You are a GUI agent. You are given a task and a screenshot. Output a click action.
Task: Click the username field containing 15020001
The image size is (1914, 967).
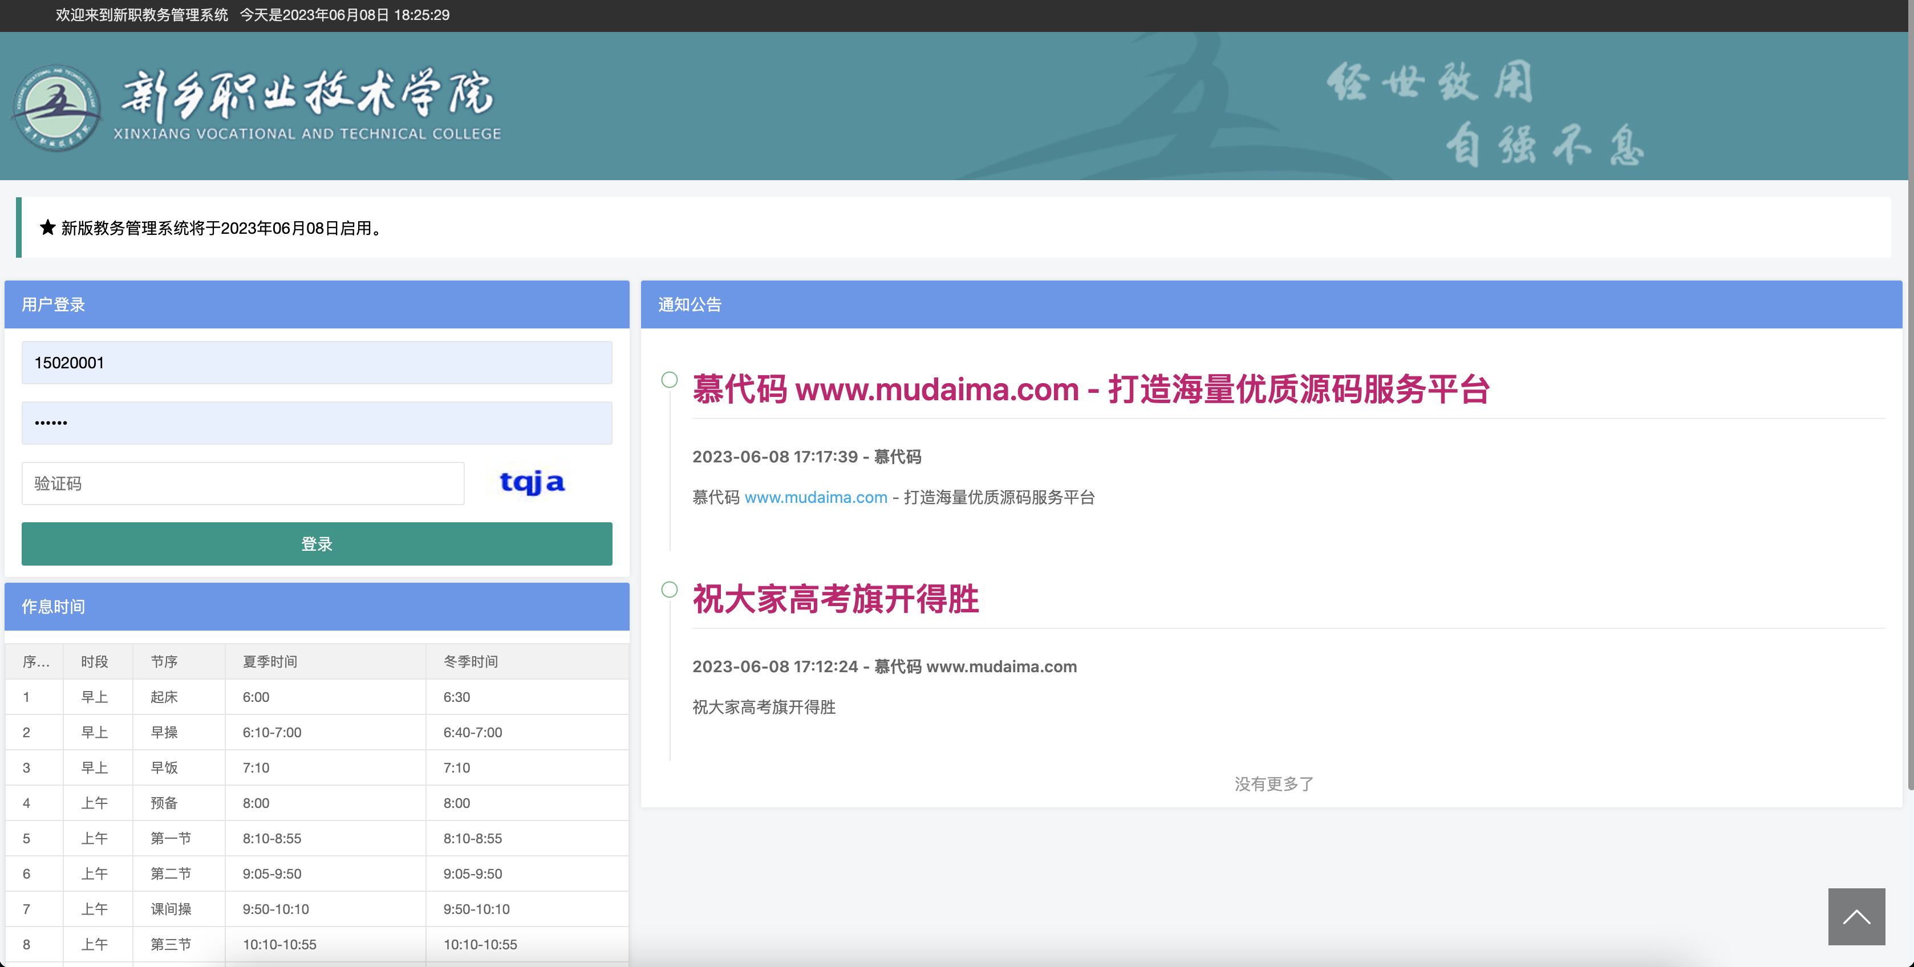coord(317,363)
